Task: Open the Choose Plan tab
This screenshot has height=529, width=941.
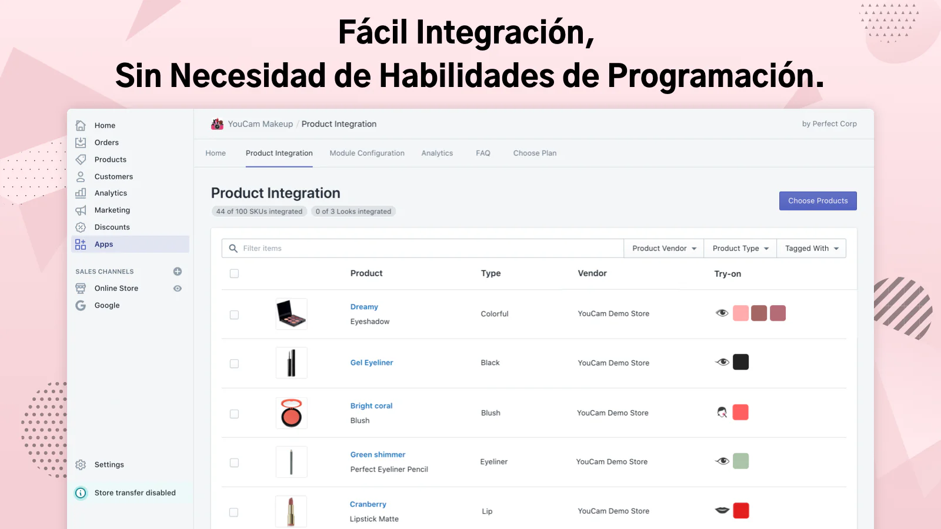Action: pyautogui.click(x=535, y=153)
